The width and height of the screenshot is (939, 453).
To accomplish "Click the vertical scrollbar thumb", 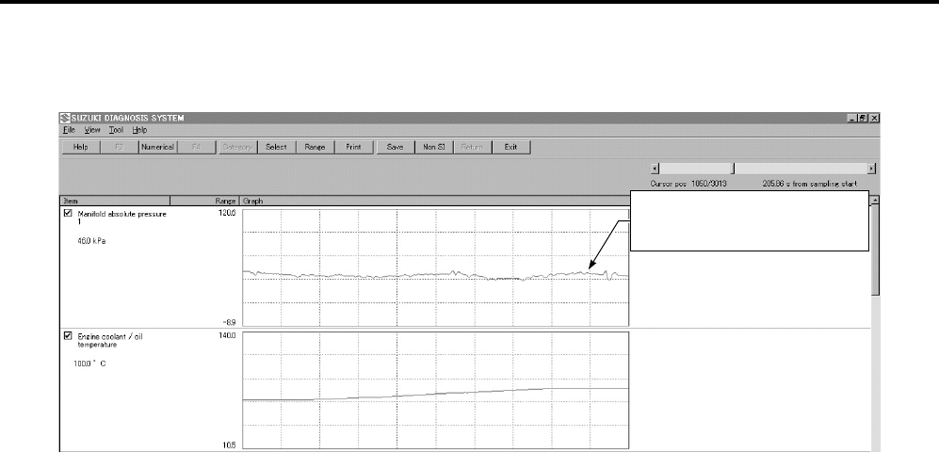I will (876, 250).
